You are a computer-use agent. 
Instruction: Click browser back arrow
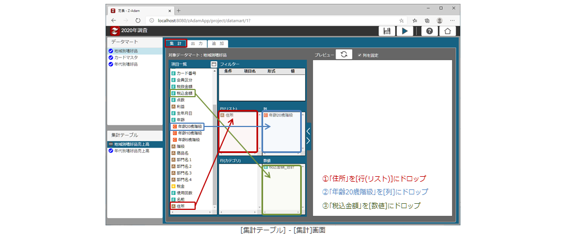114,20
